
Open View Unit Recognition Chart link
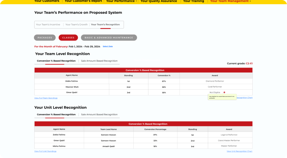coord(239,151)
